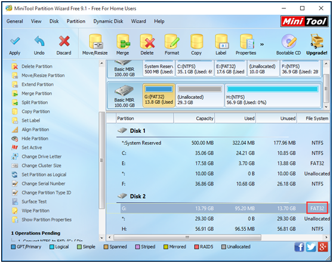Viewport: 333px width, 263px height.
Task: Choose Split Partition action
Action: click(x=35, y=103)
